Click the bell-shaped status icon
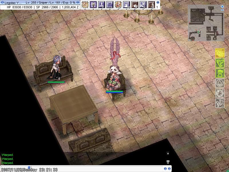 click(x=220, y=83)
